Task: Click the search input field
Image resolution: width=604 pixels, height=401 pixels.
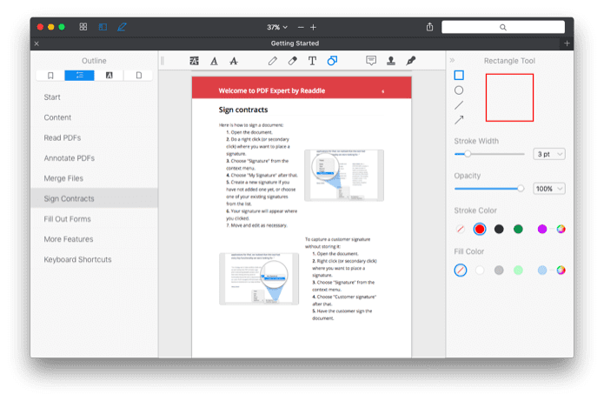Action: click(503, 27)
